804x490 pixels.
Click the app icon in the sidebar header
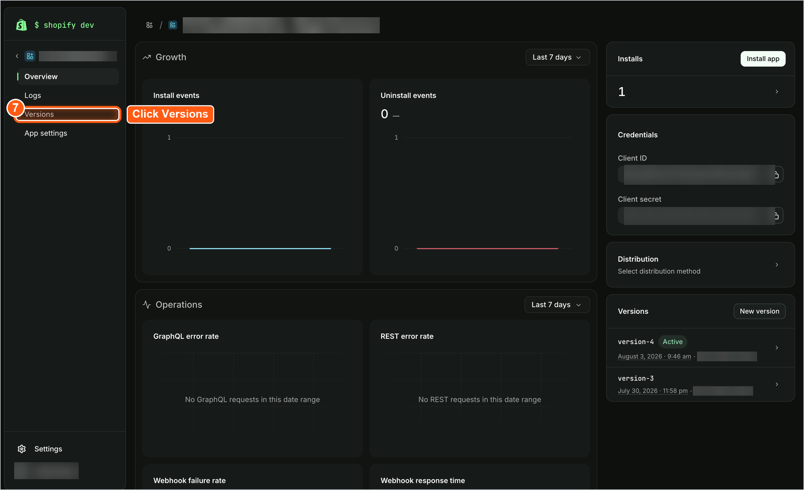coord(30,56)
